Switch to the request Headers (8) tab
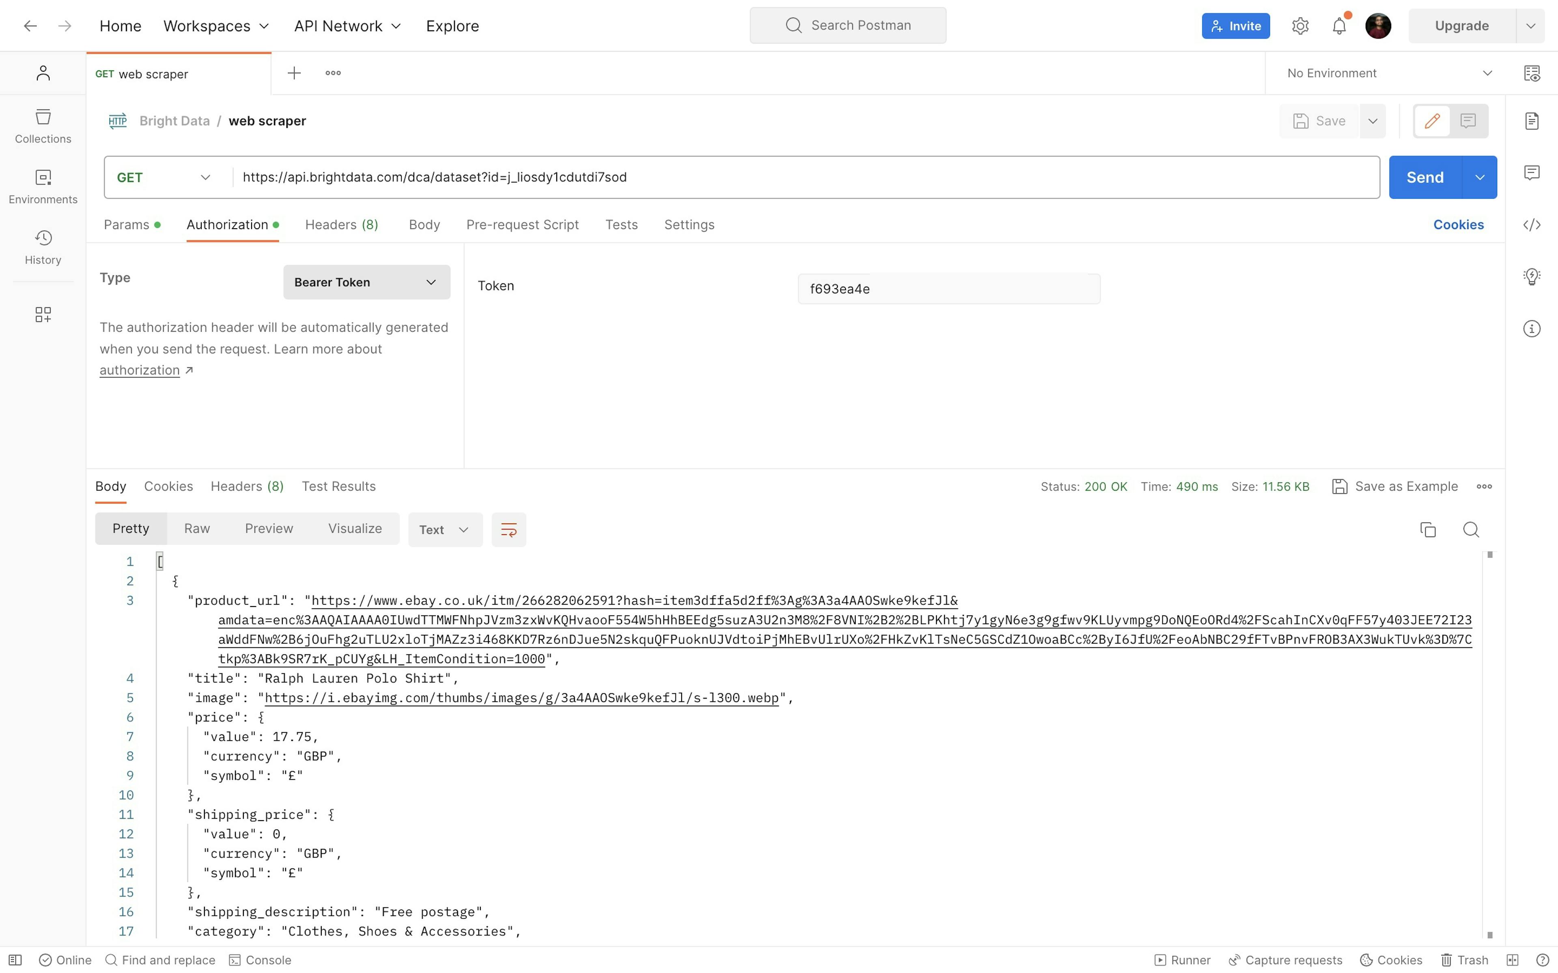Screen dimensions: 1558x973 point(341,225)
